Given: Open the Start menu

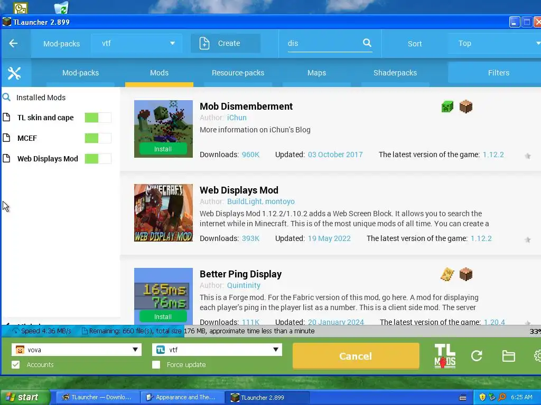Looking at the screenshot, I should click(25, 397).
